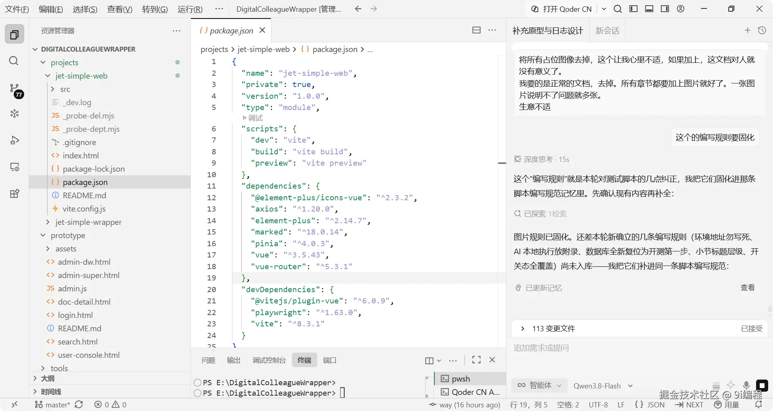
Task: Click the master branch in status bar
Action: [52, 405]
